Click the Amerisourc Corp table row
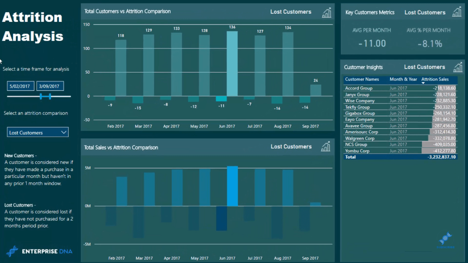 [x=400, y=132]
